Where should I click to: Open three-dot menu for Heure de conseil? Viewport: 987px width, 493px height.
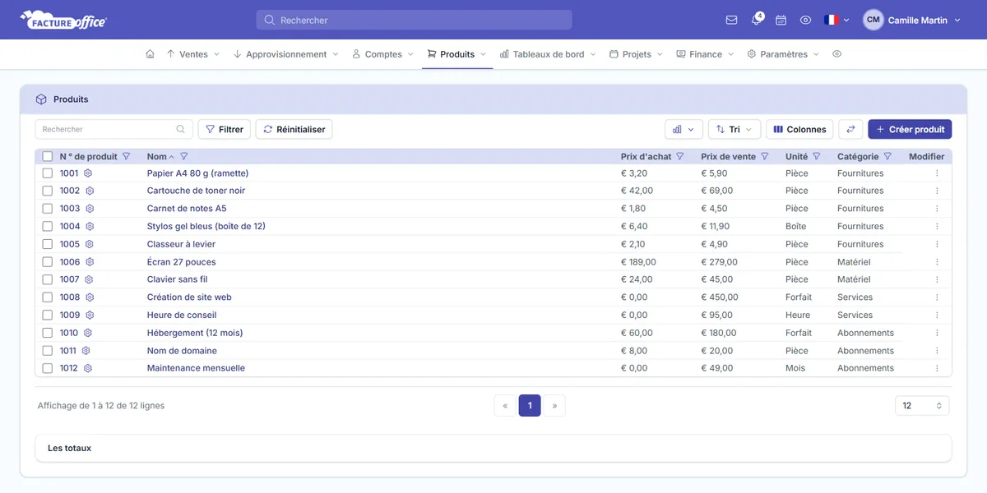point(937,315)
